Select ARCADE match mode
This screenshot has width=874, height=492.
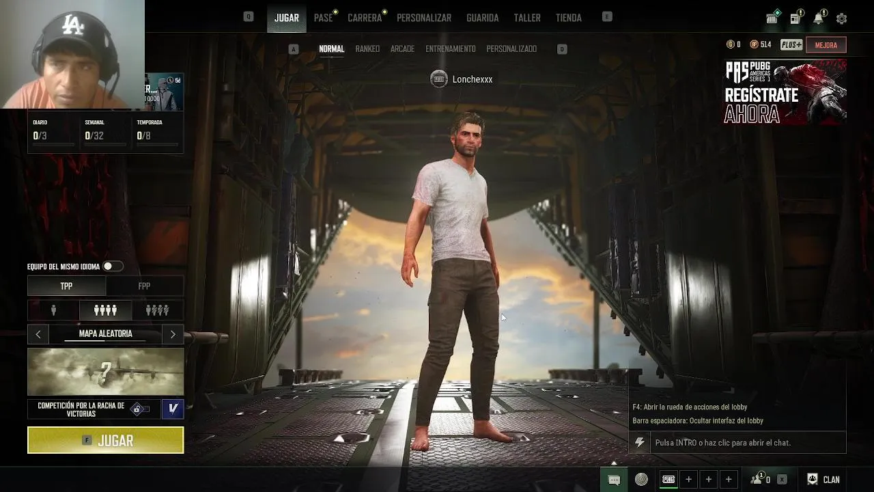[x=402, y=49]
